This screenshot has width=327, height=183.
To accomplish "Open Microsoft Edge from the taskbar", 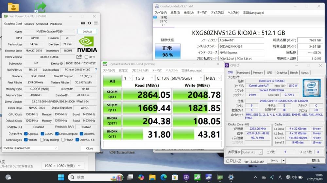I will coord(164,177).
